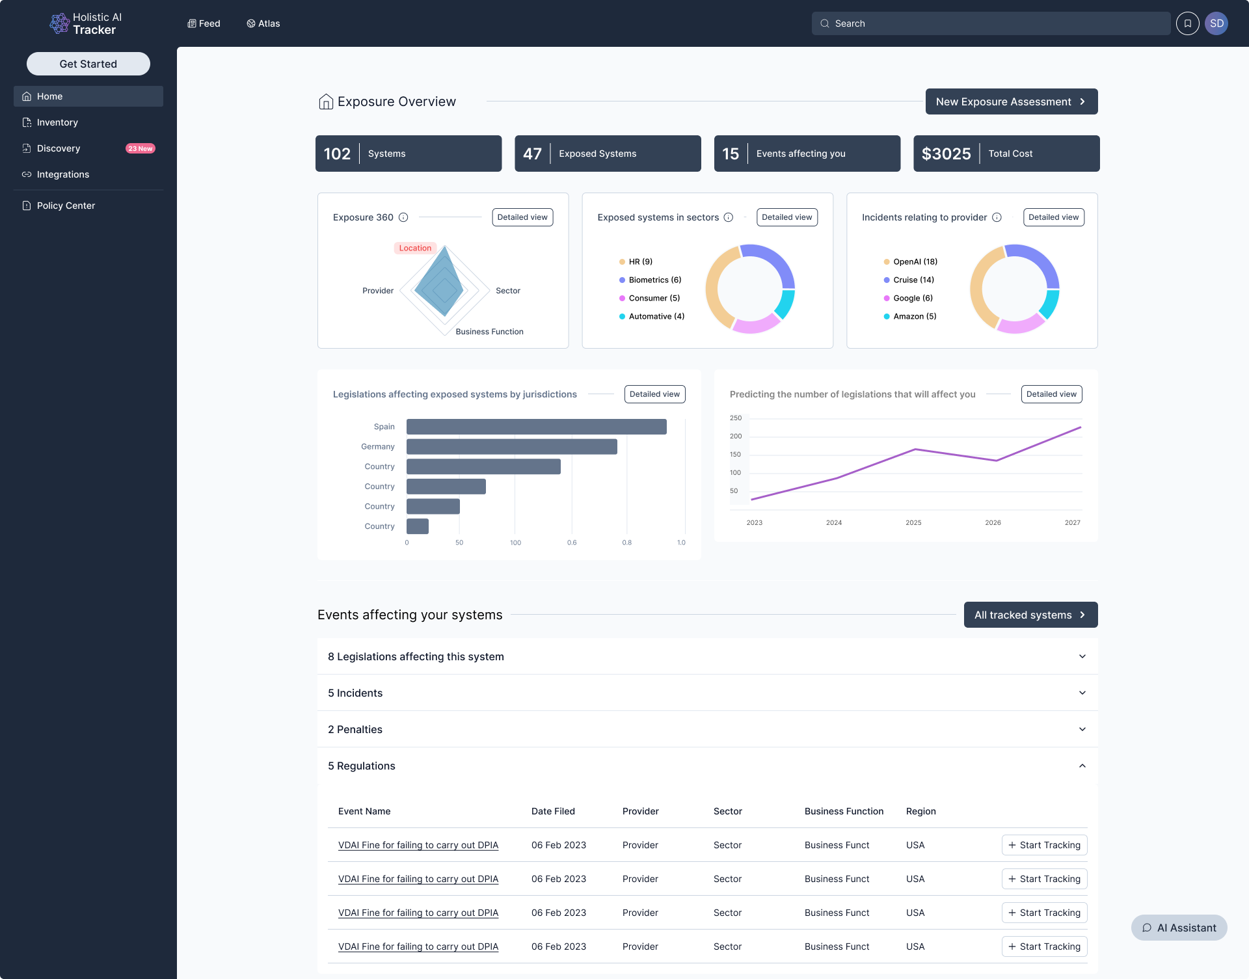Click into the Search field

(995, 23)
